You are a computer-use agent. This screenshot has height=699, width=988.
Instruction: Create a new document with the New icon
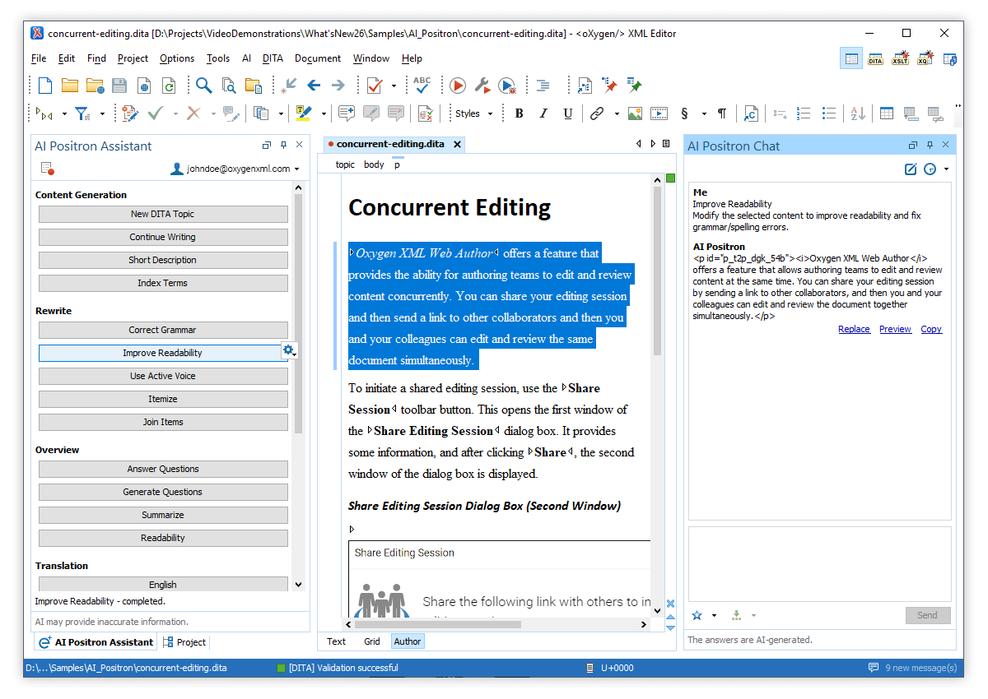pyautogui.click(x=45, y=86)
